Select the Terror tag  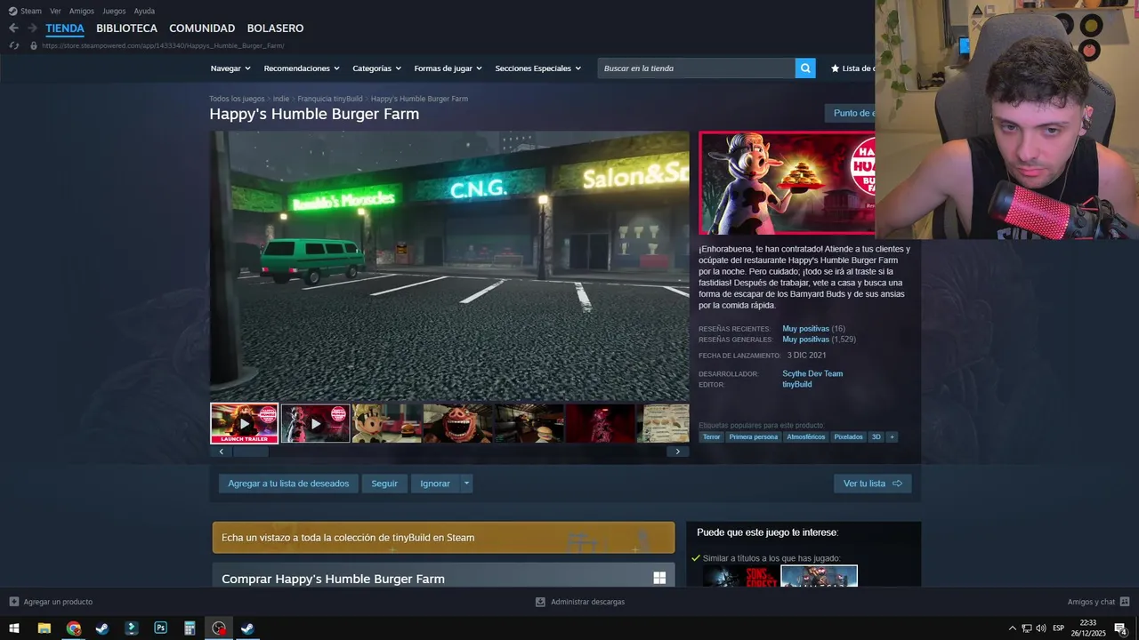pos(711,436)
